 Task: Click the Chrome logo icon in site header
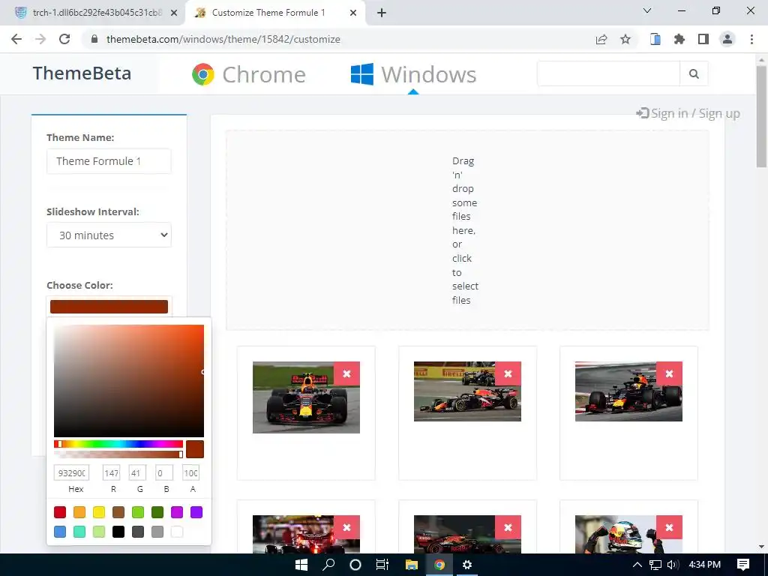pyautogui.click(x=202, y=74)
